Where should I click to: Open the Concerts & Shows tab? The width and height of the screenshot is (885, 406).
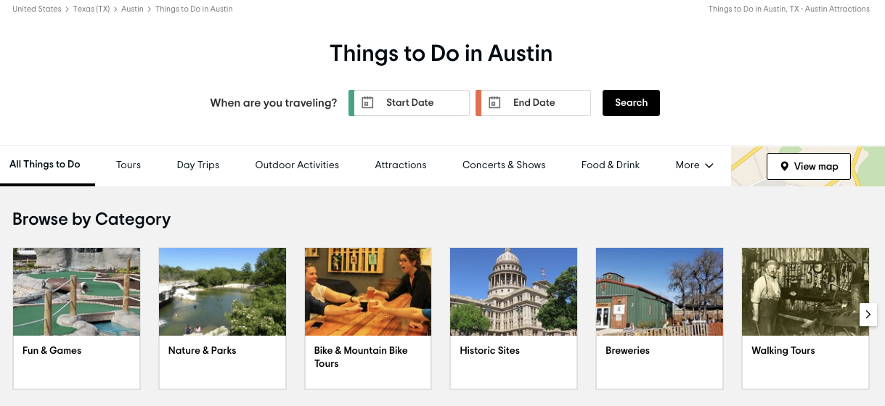504,165
